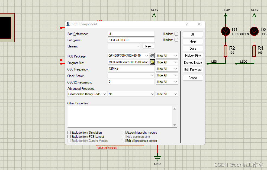Open the Program File folder browser icon
This screenshot has height=170, width=267.
click(152, 62)
